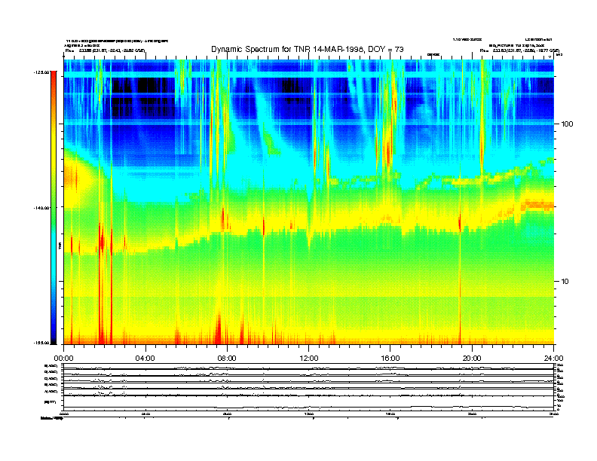
Task: Click the 00:00 time axis label
Action: tap(64, 359)
